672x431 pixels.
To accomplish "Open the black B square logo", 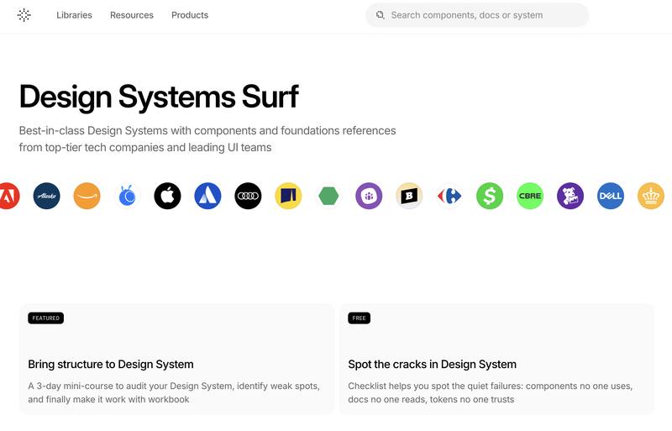I will pos(409,196).
